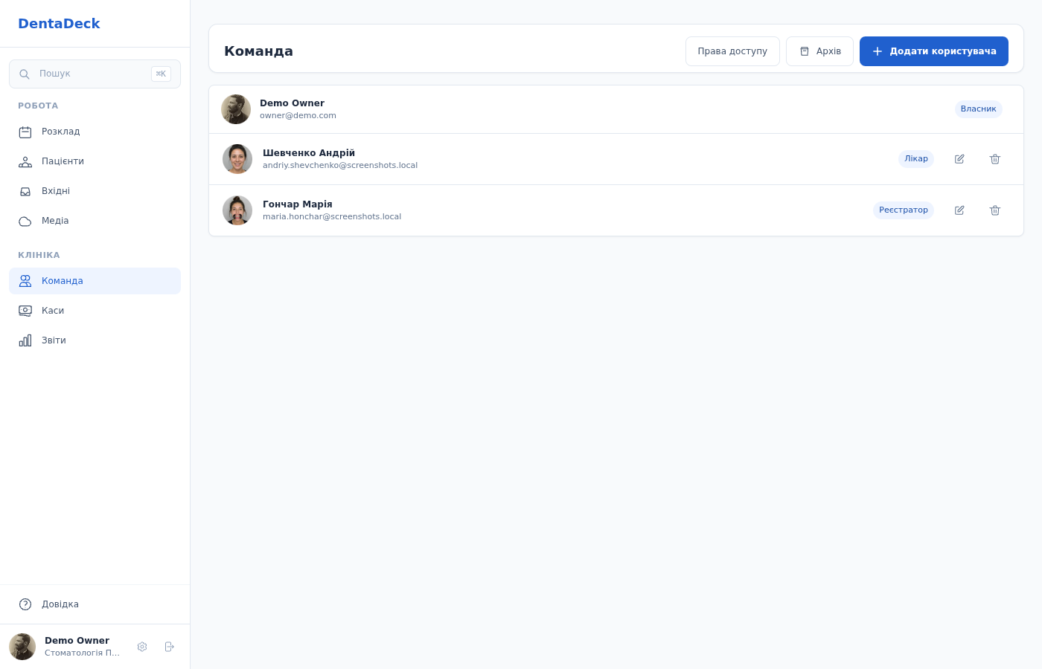Screen dimensions: 1042x669
Task: Click the logout icon in the sidebar footer
Action: click(169, 647)
